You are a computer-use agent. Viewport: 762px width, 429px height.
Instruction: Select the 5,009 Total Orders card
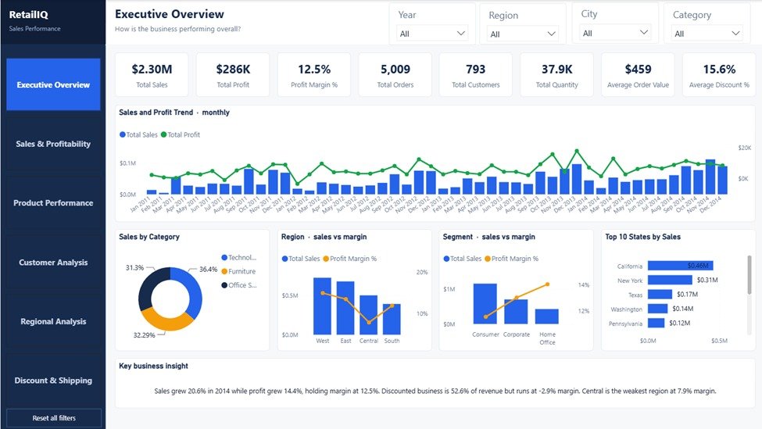point(395,75)
